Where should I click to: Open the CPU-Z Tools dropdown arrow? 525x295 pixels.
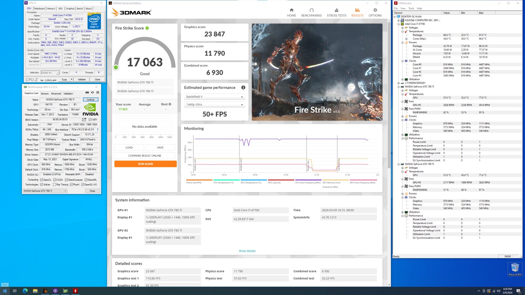click(72, 79)
